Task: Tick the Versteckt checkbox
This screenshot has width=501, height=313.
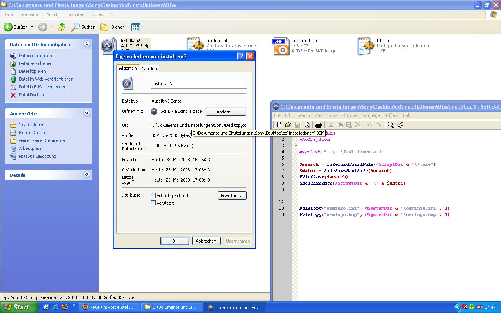Action: click(x=153, y=203)
